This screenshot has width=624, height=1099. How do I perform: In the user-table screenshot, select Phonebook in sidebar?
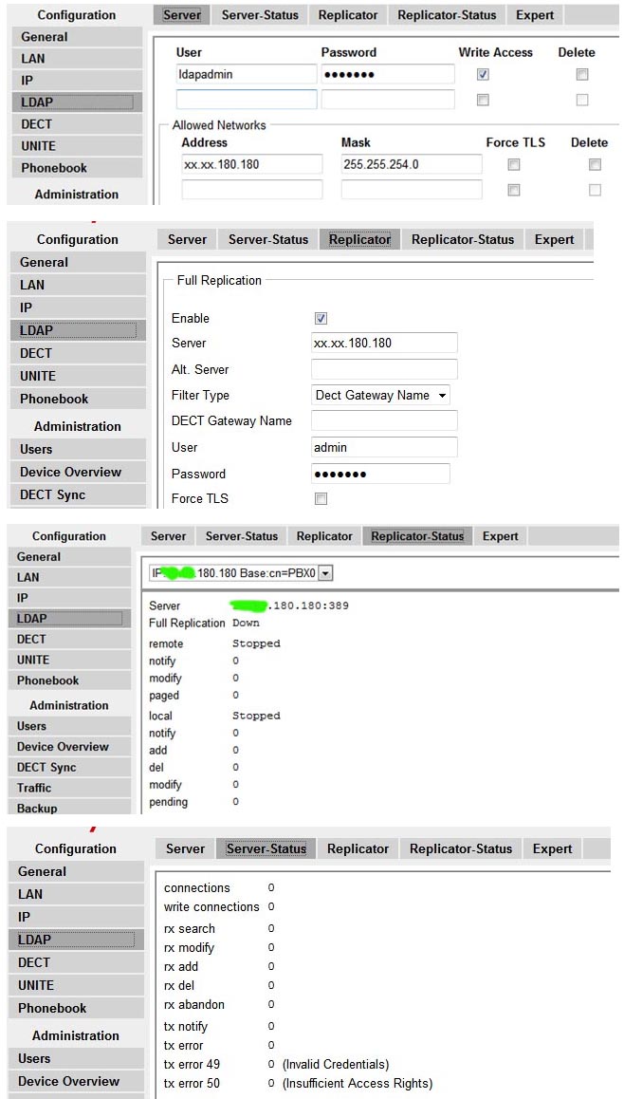77,168
